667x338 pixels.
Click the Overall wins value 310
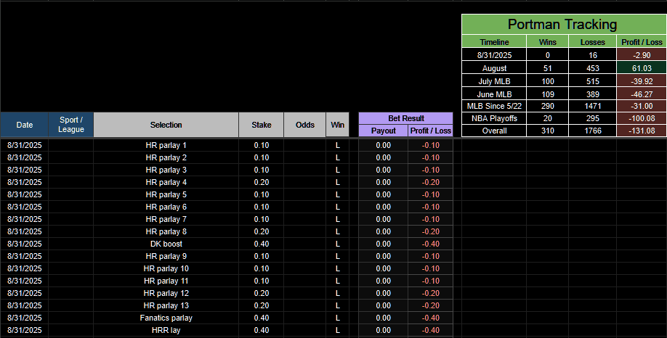(547, 131)
